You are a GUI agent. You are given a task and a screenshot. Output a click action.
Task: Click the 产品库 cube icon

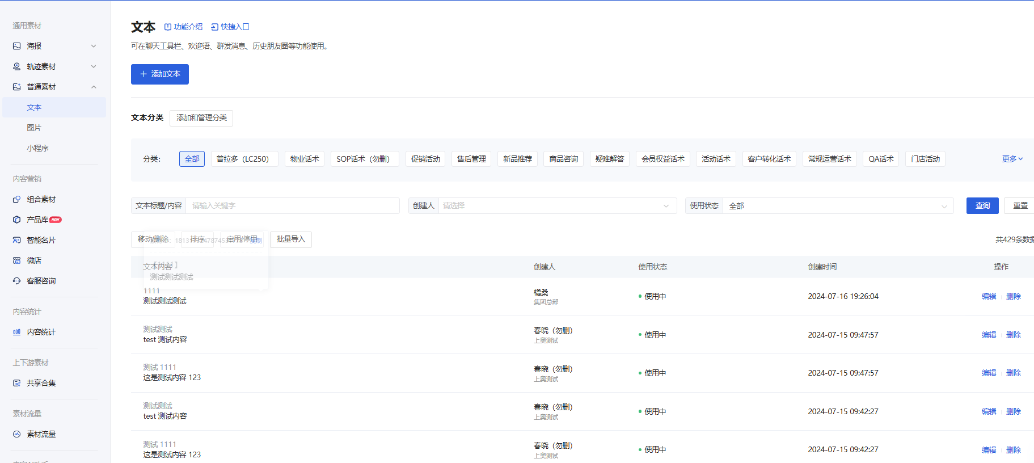tap(17, 220)
